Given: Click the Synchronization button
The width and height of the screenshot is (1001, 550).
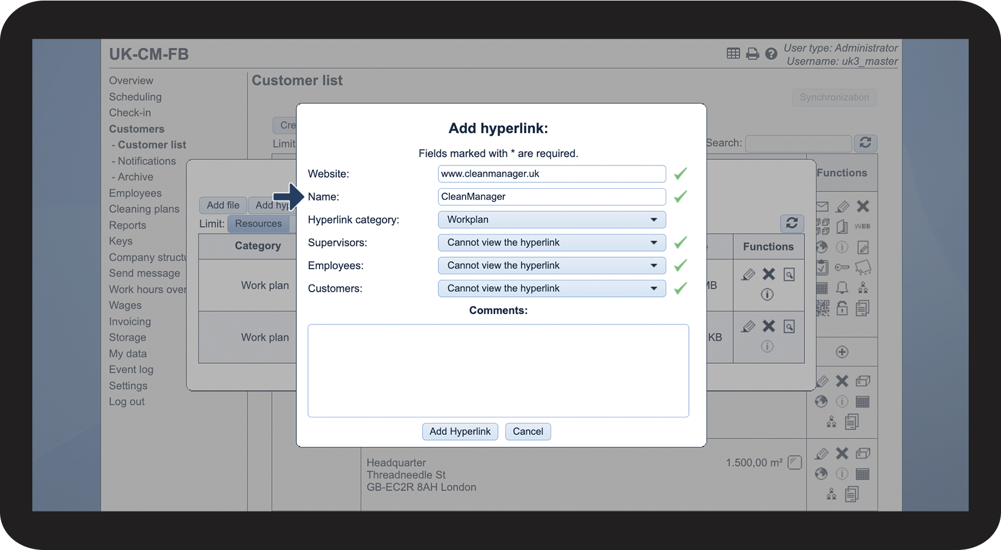Looking at the screenshot, I should [x=834, y=97].
